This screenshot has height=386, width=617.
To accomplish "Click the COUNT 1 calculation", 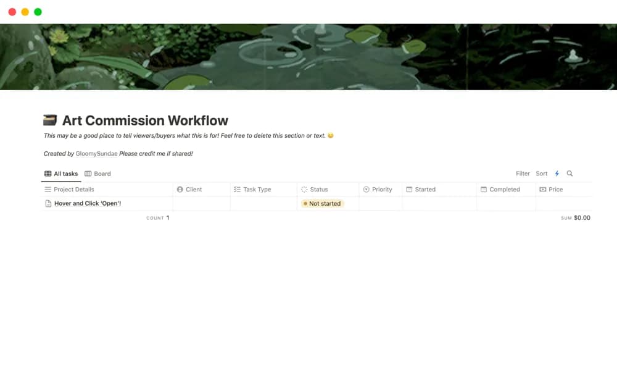I will 158,218.
